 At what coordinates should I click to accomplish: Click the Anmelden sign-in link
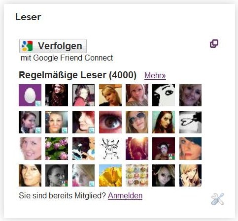[125, 195]
